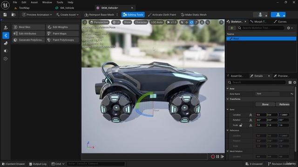Activate the Select mode cursor icon
Screen dimensions: 298x167
coord(182,22)
